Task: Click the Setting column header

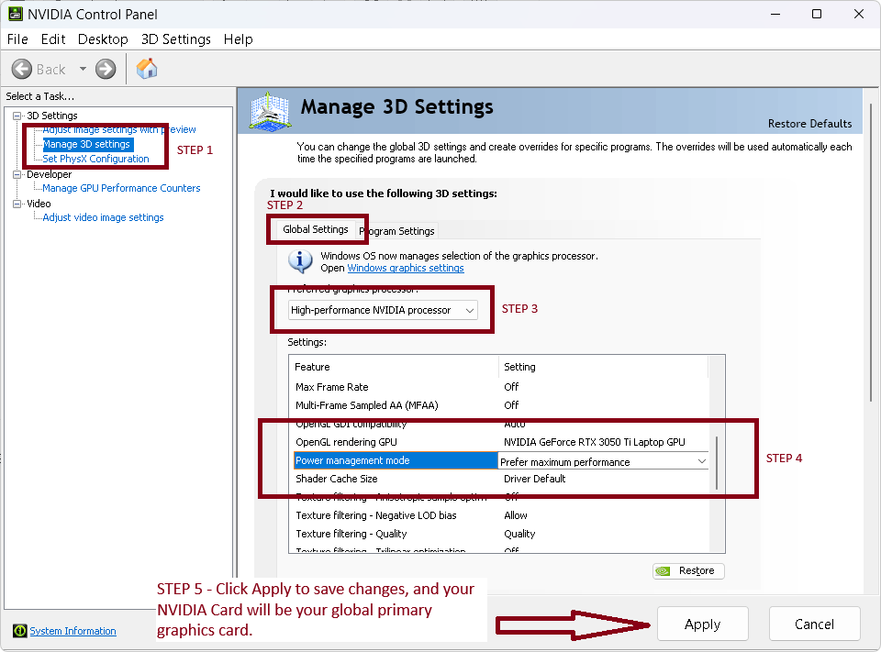Action: coord(604,367)
